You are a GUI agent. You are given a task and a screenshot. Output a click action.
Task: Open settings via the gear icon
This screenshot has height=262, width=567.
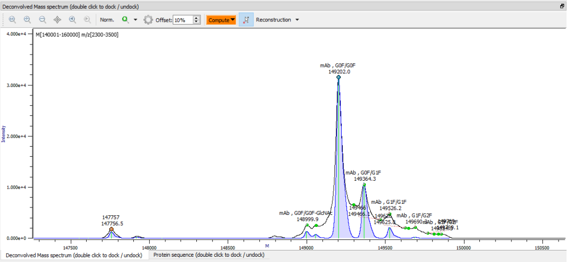(148, 20)
